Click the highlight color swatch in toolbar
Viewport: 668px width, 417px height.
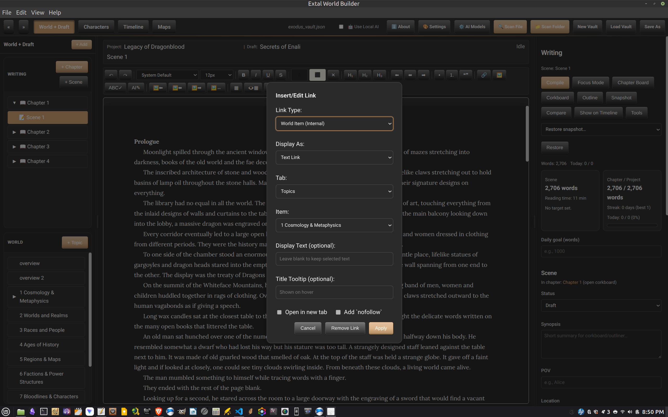point(317,75)
